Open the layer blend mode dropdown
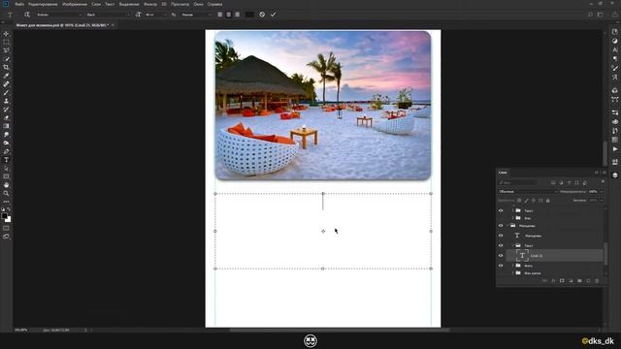The width and height of the screenshot is (621, 349). [x=528, y=192]
